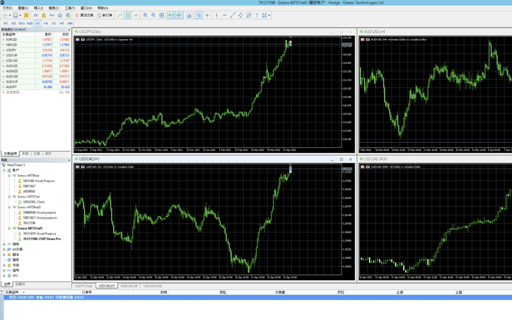Open the chart type dropdown arrow
512x320 pixels.
tap(10, 15)
